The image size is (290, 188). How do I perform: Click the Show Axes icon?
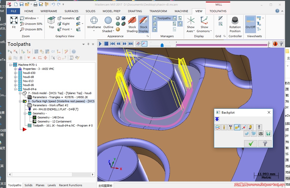pyautogui.click(x=191, y=24)
